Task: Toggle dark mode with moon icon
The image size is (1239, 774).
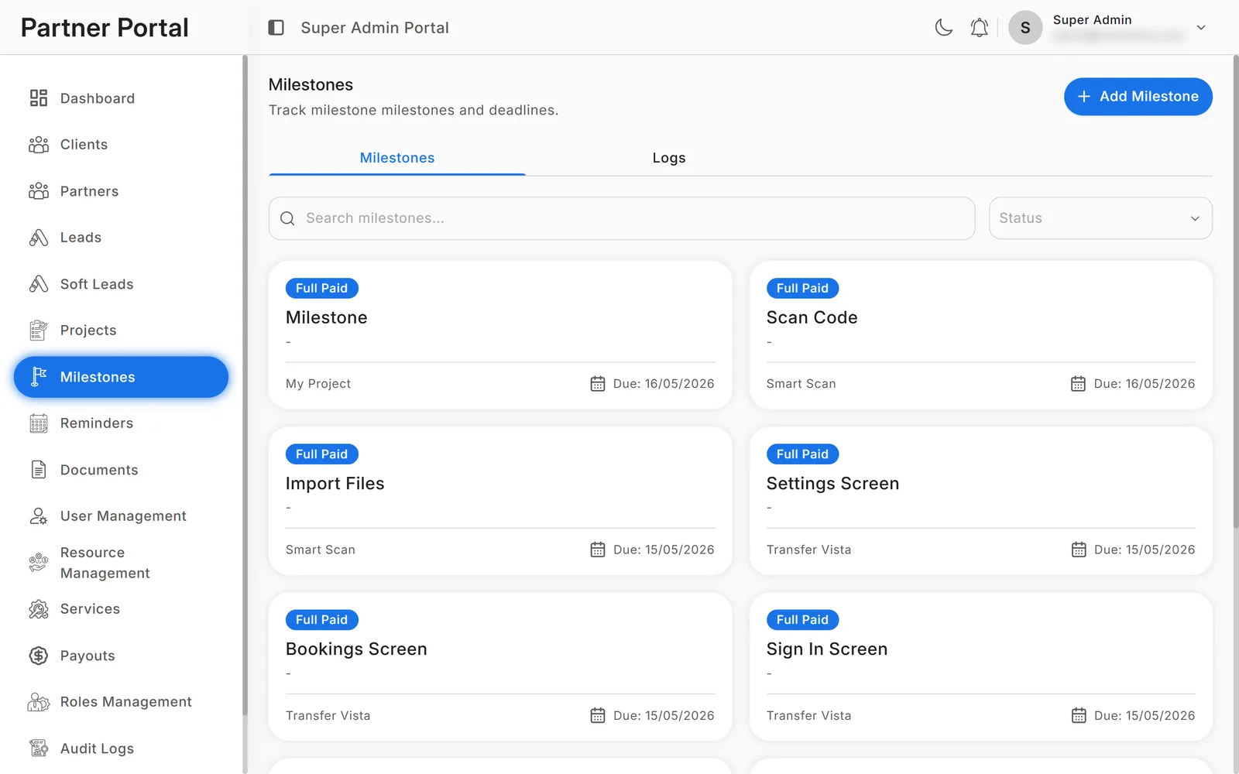Action: 943,28
